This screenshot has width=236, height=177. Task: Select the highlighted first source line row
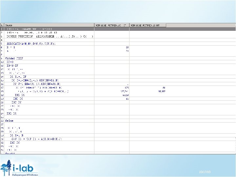(118, 29)
